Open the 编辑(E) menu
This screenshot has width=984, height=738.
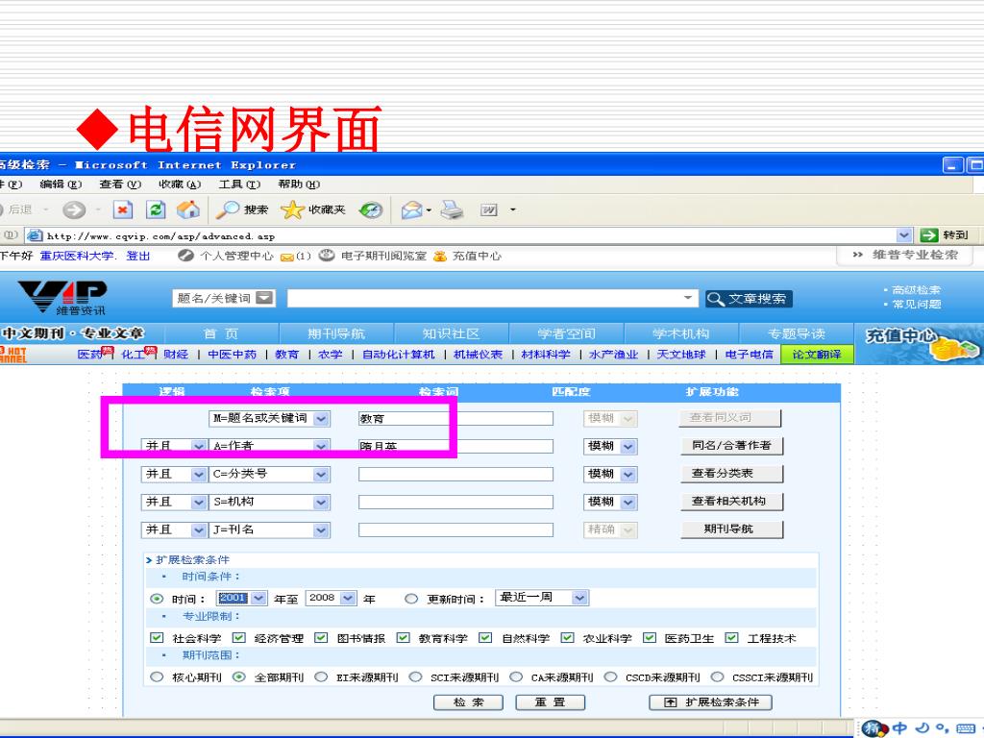pyautogui.click(x=61, y=184)
